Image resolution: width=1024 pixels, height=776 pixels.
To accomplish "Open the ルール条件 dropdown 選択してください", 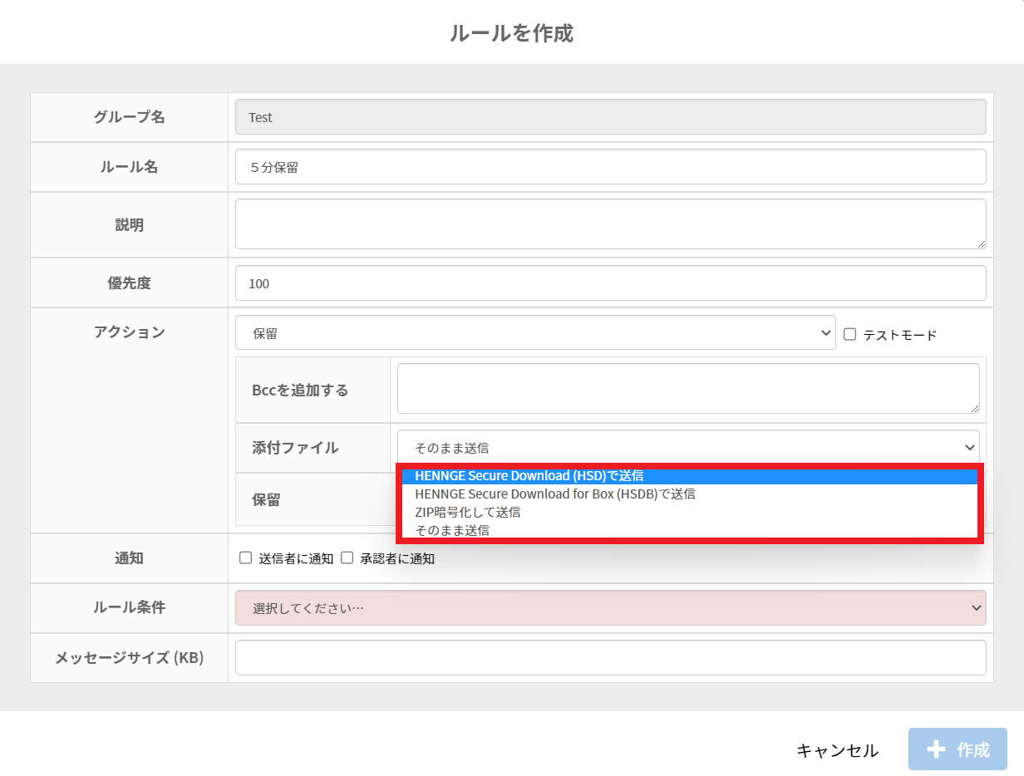I will click(611, 608).
